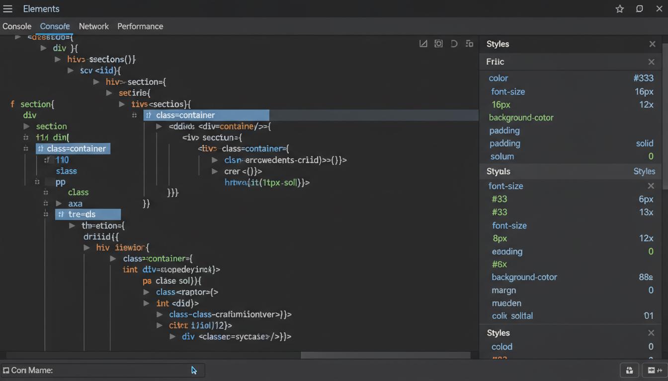
Task: Open the Network tab
Action: [x=93, y=26]
